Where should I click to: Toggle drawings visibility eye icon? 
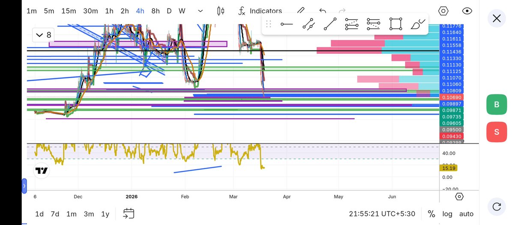[x=467, y=11]
